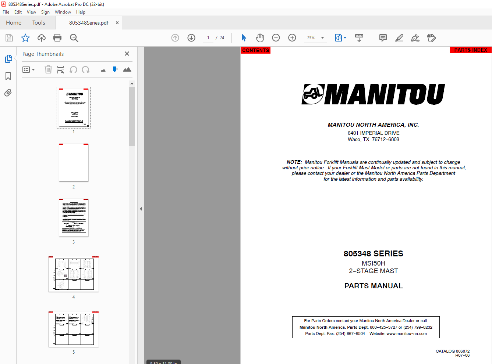Screen dimensions: 492x364
Task: Select page 4 thumbnail
Action: click(x=74, y=274)
